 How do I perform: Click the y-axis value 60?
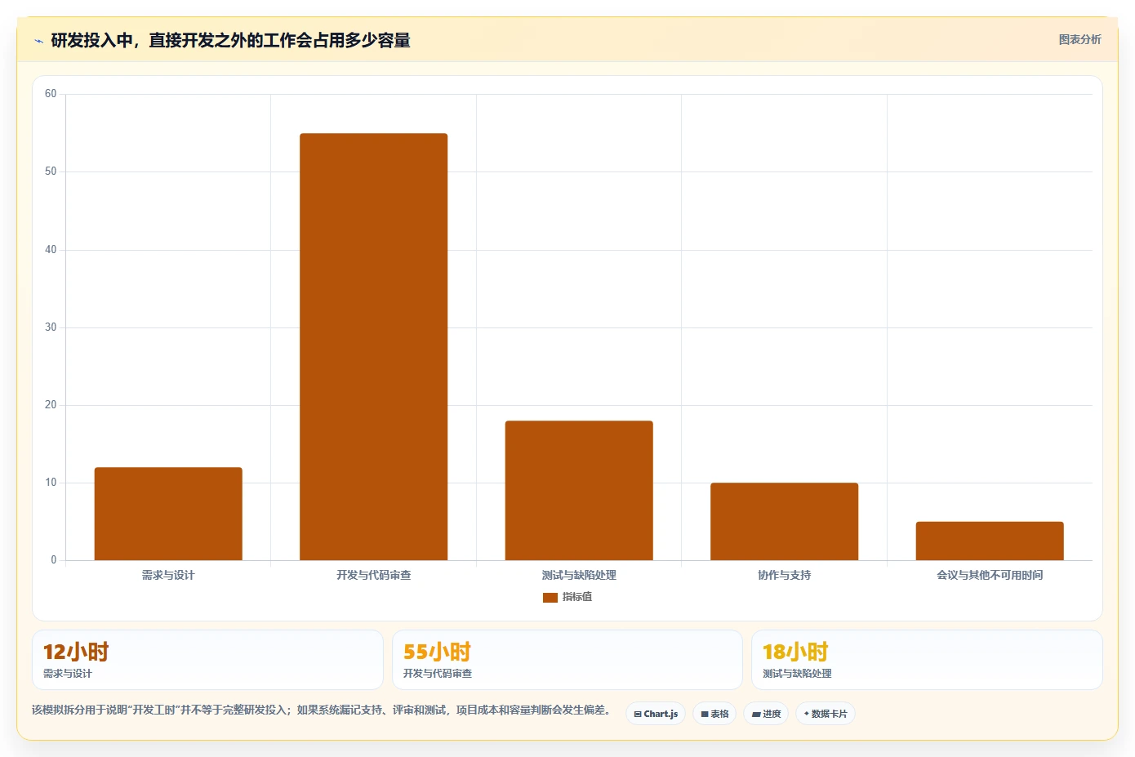click(x=51, y=94)
